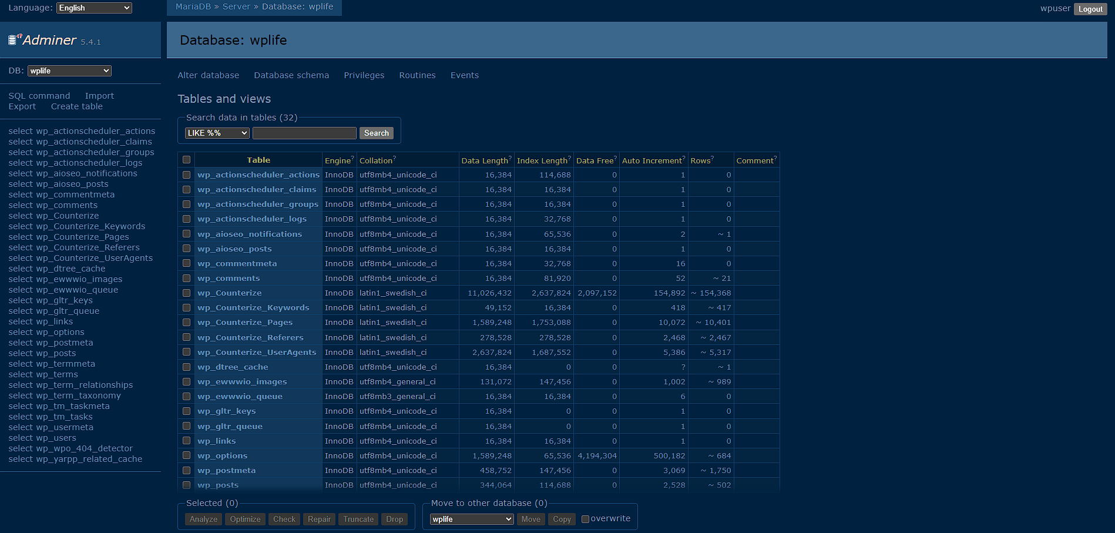The width and height of the screenshot is (1115, 533).
Task: Open the Language dropdown
Action: click(x=94, y=8)
